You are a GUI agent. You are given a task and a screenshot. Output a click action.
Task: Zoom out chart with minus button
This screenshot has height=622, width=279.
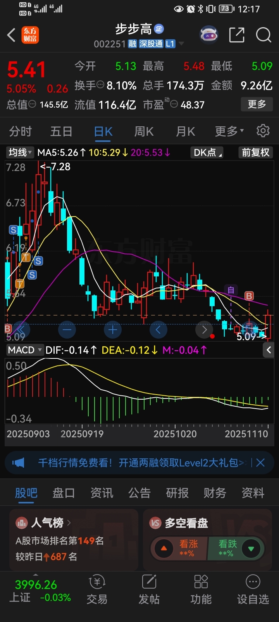[67, 330]
